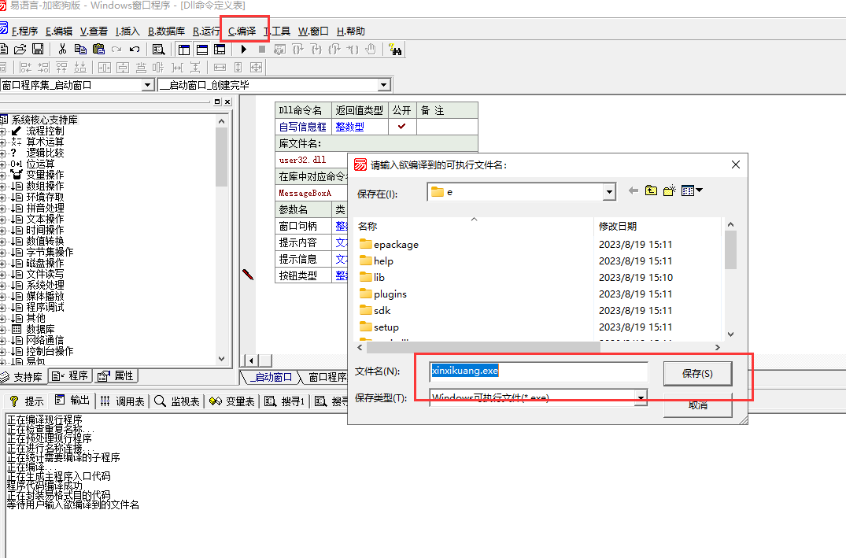Maximize the left support library panel
The image size is (846, 558).
[x=217, y=102]
